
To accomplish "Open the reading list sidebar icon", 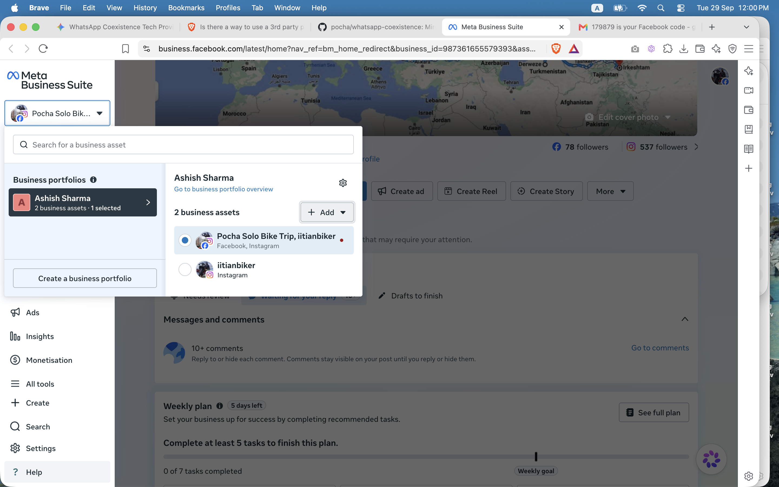I will (x=749, y=149).
